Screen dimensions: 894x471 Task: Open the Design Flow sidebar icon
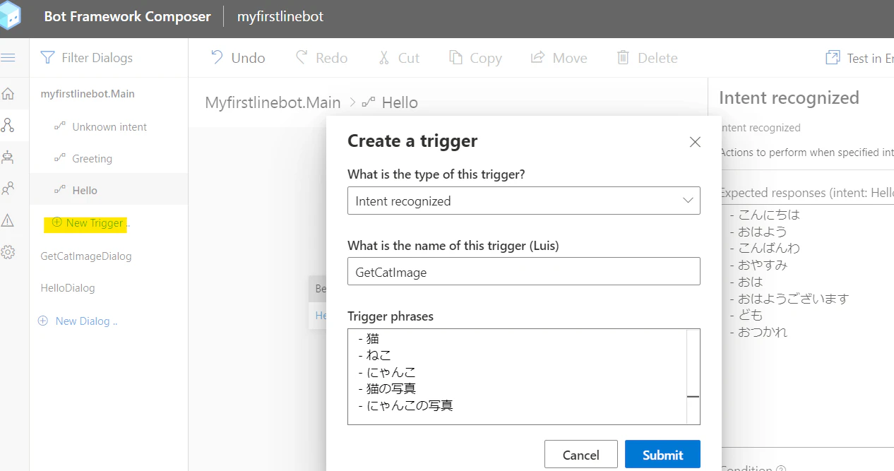(8, 126)
